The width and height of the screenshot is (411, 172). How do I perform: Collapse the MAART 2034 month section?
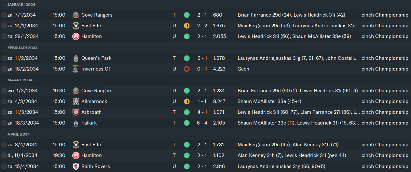(x=20, y=80)
